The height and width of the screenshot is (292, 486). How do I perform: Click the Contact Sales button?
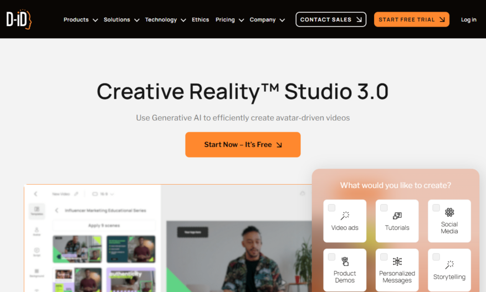coord(331,19)
